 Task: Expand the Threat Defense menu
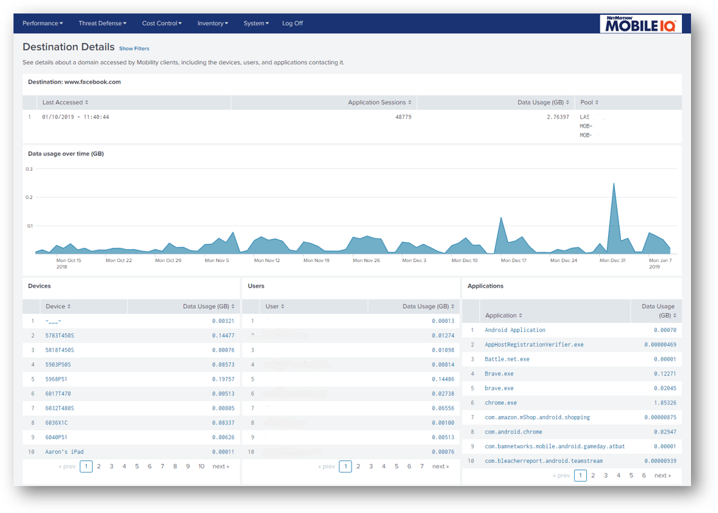click(x=102, y=24)
